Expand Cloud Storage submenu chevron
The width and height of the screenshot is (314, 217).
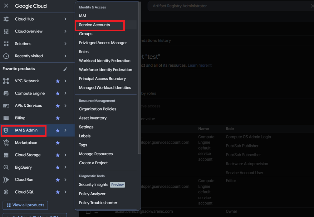pos(65,155)
